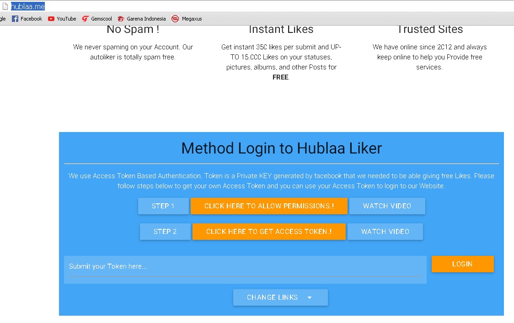The height and width of the screenshot is (323, 514).
Task: Click the chevron arrow on CHANGE LINKS
Action: tap(310, 297)
